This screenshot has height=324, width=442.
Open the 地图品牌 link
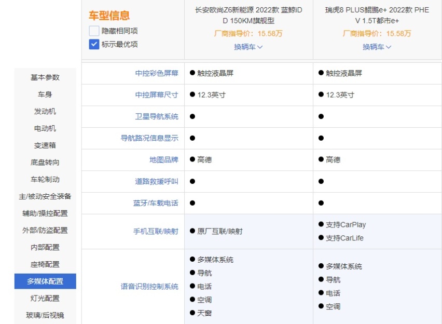pos(164,160)
